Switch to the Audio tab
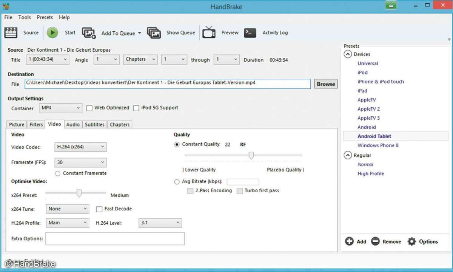453x272 pixels. click(73, 124)
